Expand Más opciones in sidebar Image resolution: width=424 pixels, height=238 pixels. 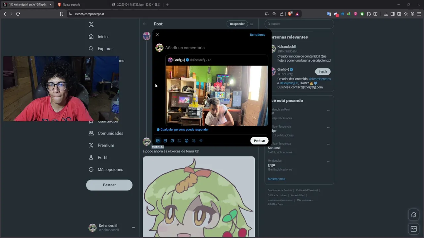coord(106,170)
